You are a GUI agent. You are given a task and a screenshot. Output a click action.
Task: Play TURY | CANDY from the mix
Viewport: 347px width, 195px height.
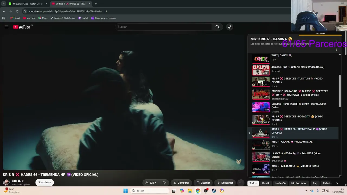tap(293, 58)
